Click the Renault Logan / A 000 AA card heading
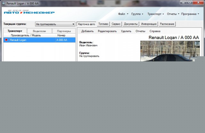 tap(174, 37)
